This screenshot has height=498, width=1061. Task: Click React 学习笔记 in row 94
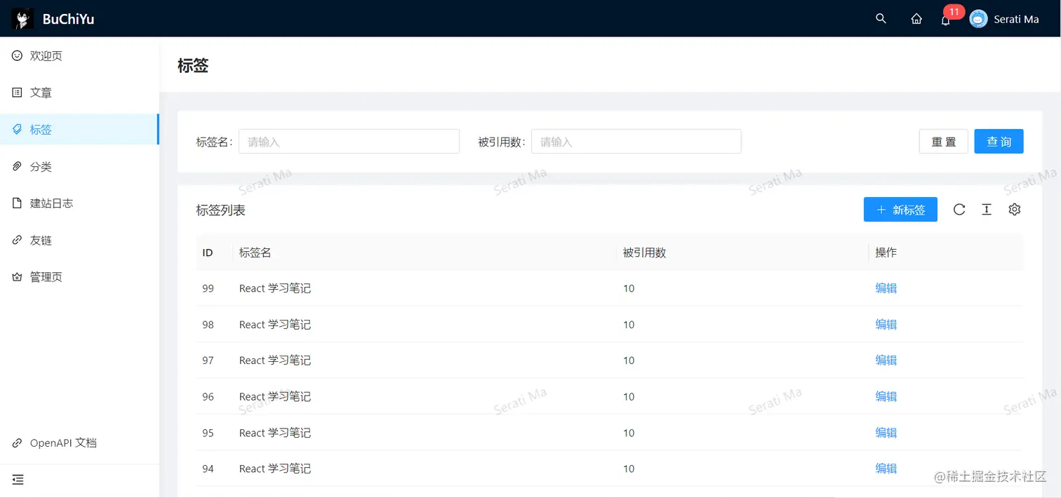tap(274, 469)
